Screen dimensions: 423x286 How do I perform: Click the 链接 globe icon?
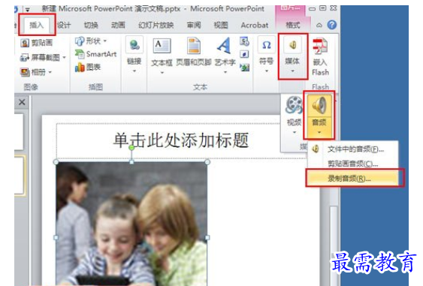coord(134,45)
